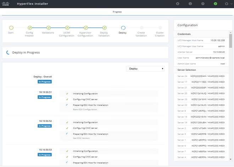Click the Basic ESX Configuration substep text

(x=85, y=109)
